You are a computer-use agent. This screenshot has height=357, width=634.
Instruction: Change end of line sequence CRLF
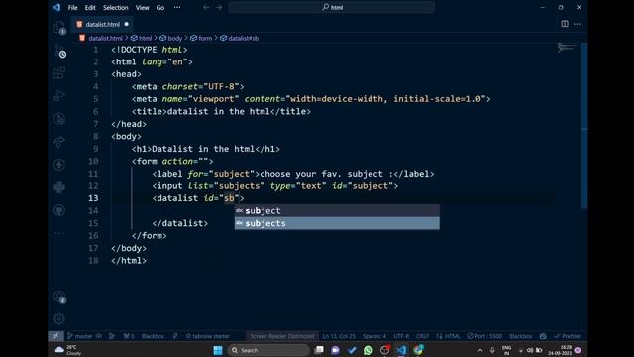422,336
